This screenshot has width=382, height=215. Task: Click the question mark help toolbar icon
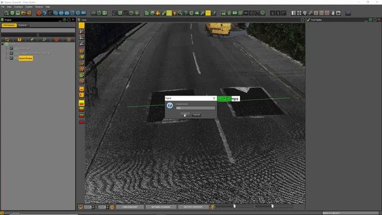click(x=186, y=13)
